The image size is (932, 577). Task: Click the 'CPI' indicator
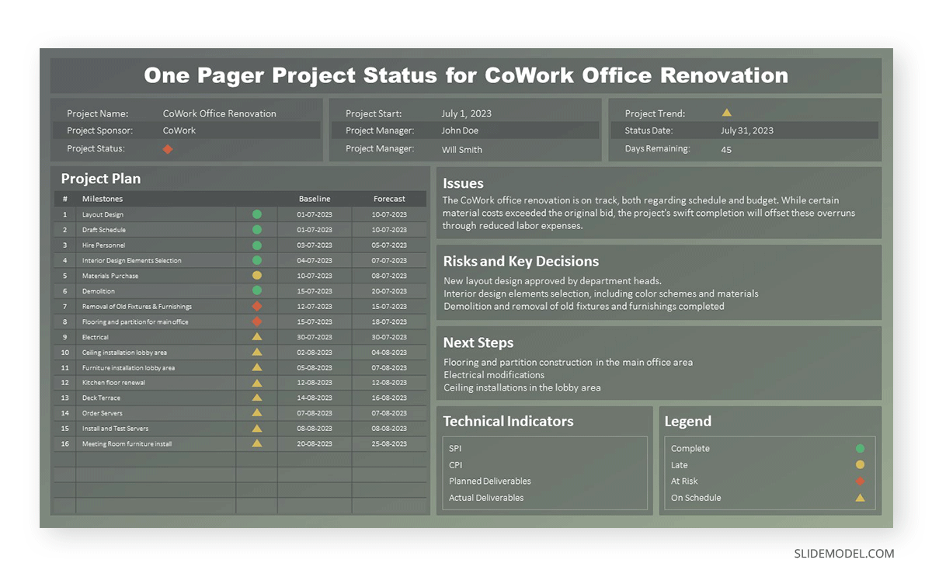[455, 465]
